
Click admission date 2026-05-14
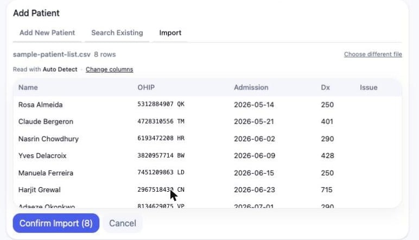click(254, 104)
